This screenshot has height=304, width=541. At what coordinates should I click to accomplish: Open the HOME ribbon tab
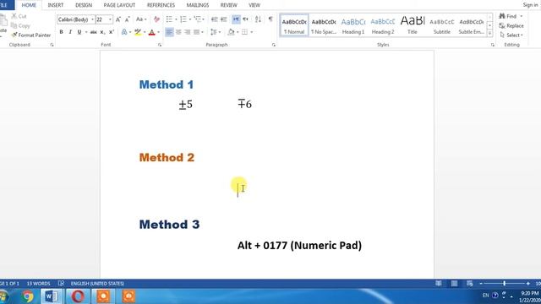click(x=29, y=5)
